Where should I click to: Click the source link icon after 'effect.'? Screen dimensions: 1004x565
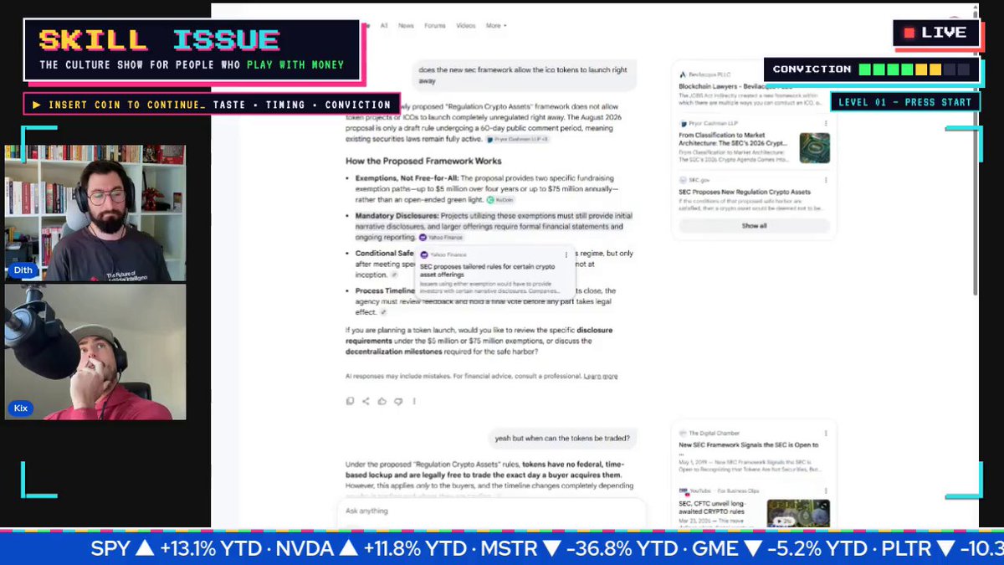click(383, 312)
